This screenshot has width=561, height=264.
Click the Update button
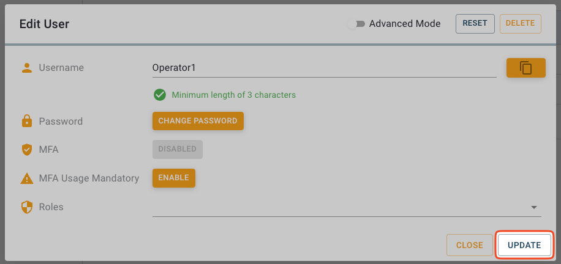click(x=524, y=245)
